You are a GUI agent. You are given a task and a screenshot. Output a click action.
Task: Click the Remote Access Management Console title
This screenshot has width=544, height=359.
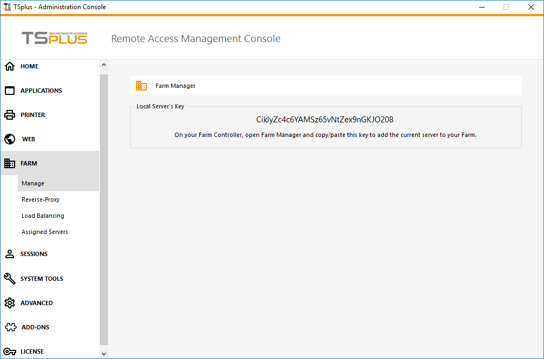(x=195, y=38)
